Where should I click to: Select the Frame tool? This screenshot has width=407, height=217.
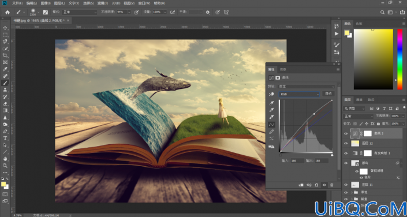(x=5, y=62)
